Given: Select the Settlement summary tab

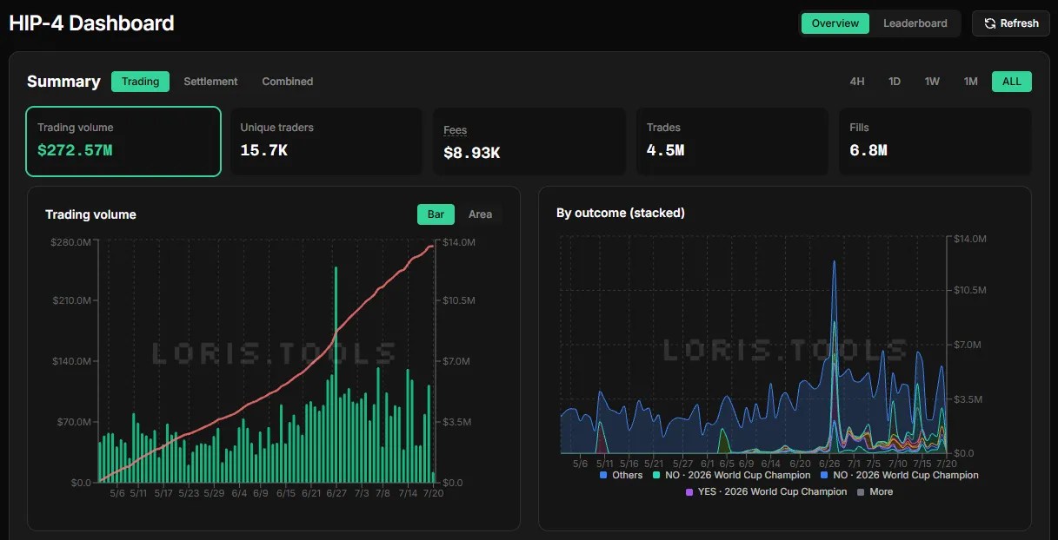Looking at the screenshot, I should coord(210,82).
